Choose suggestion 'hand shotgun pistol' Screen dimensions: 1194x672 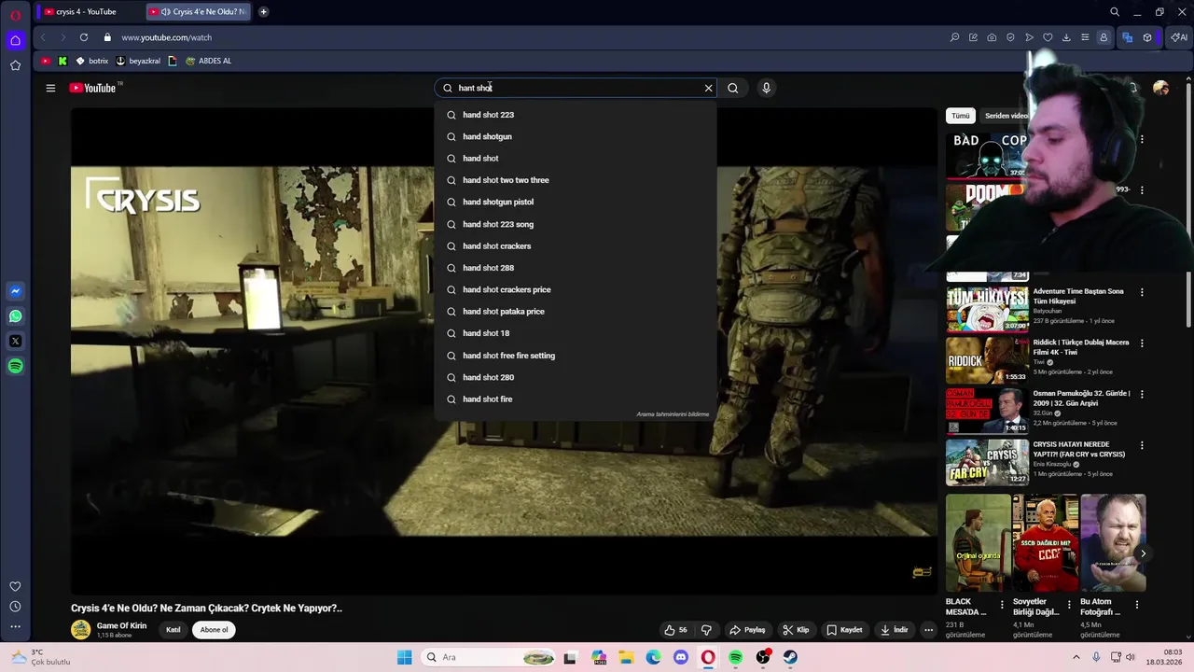click(576, 202)
